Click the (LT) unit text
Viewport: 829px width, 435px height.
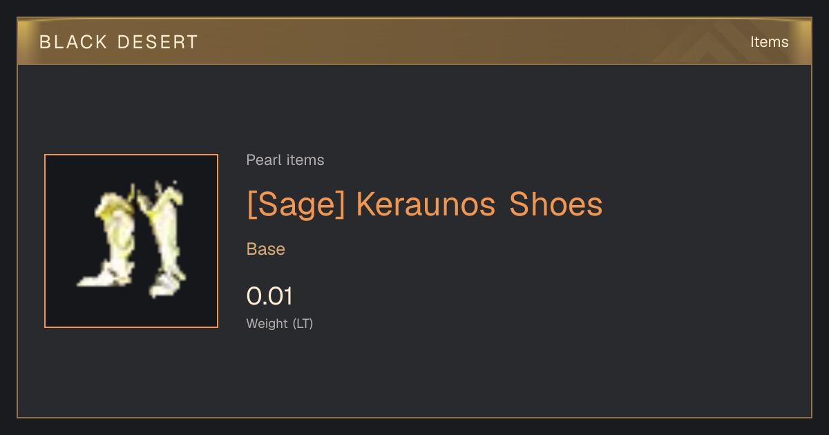(x=303, y=323)
